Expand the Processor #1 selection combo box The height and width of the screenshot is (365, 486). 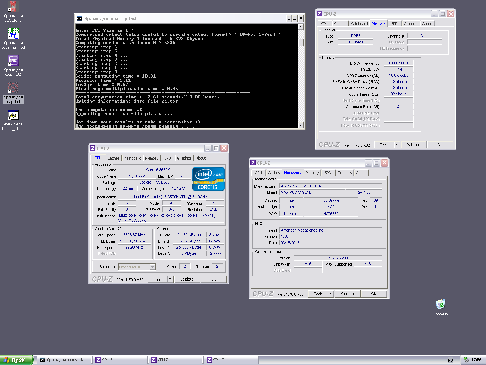click(152, 267)
